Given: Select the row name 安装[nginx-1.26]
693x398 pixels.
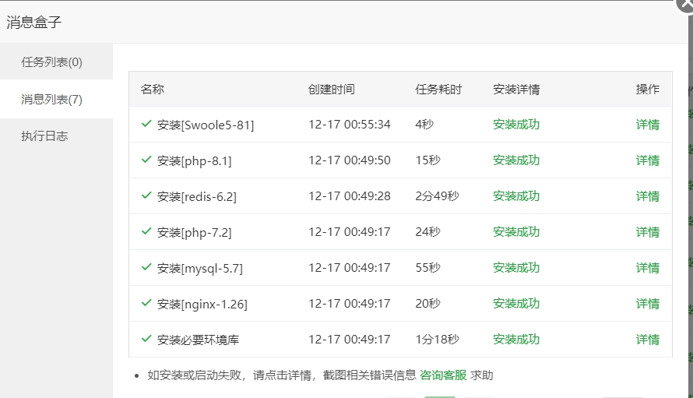Looking at the screenshot, I should [202, 305].
